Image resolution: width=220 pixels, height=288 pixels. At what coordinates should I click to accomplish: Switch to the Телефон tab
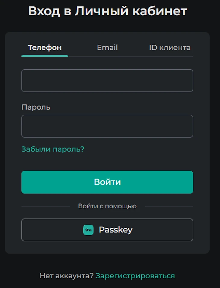(45, 48)
